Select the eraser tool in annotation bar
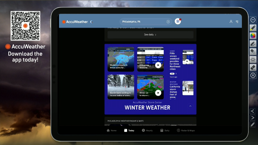 (x=253, y=67)
